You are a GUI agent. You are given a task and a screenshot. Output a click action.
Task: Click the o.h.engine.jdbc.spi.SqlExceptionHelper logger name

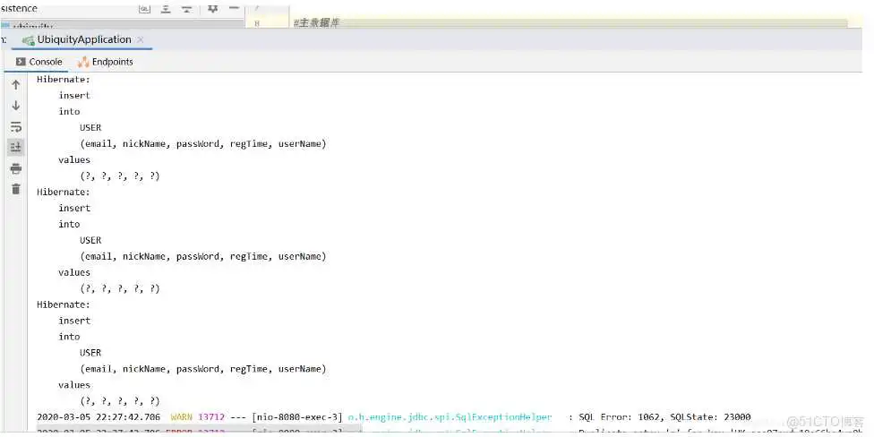[x=450, y=417]
